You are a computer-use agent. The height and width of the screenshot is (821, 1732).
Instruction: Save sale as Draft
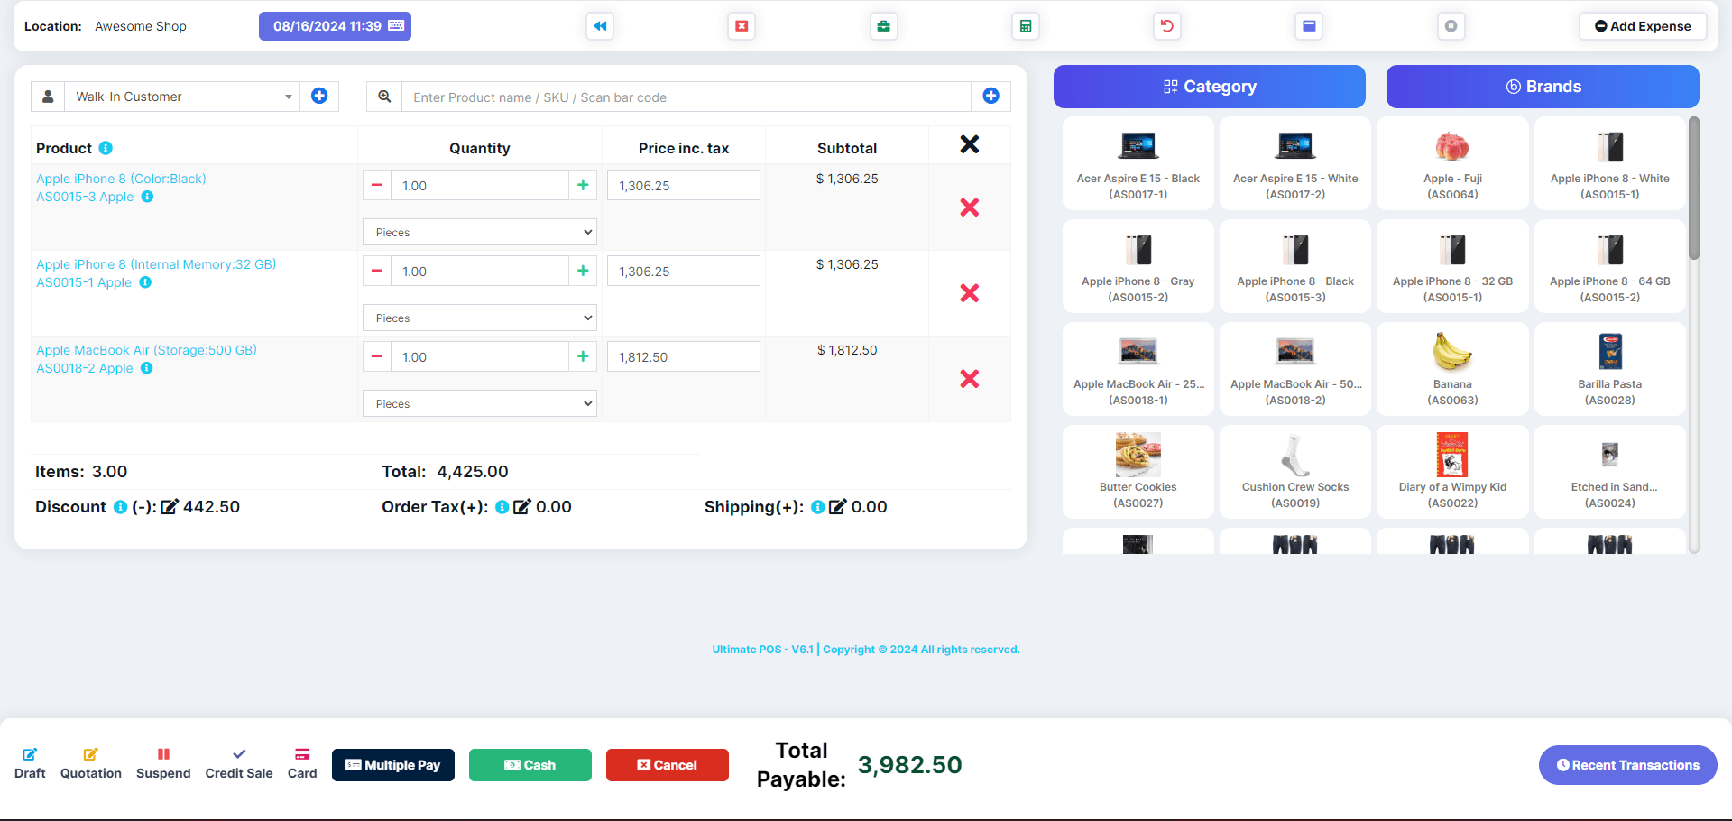[x=30, y=763]
